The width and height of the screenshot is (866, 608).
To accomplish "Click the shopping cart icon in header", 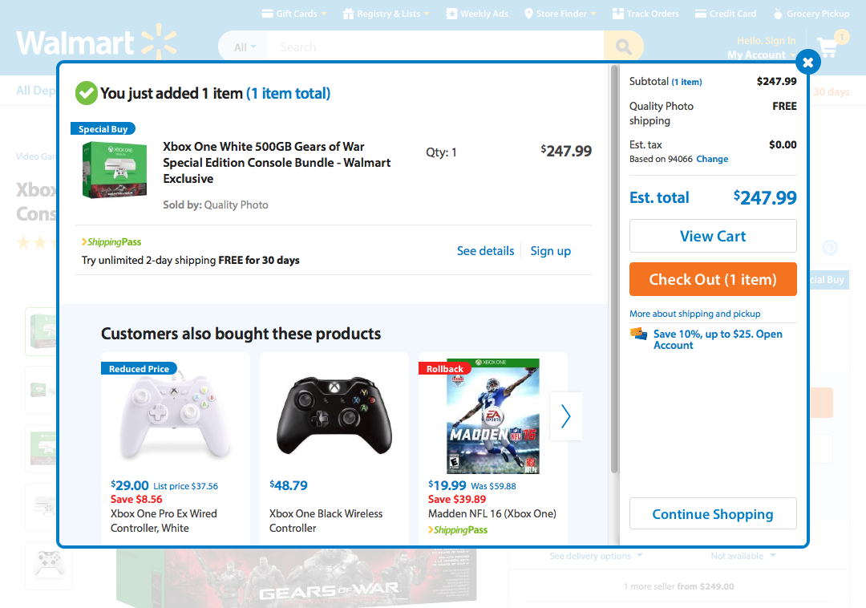I will [828, 48].
